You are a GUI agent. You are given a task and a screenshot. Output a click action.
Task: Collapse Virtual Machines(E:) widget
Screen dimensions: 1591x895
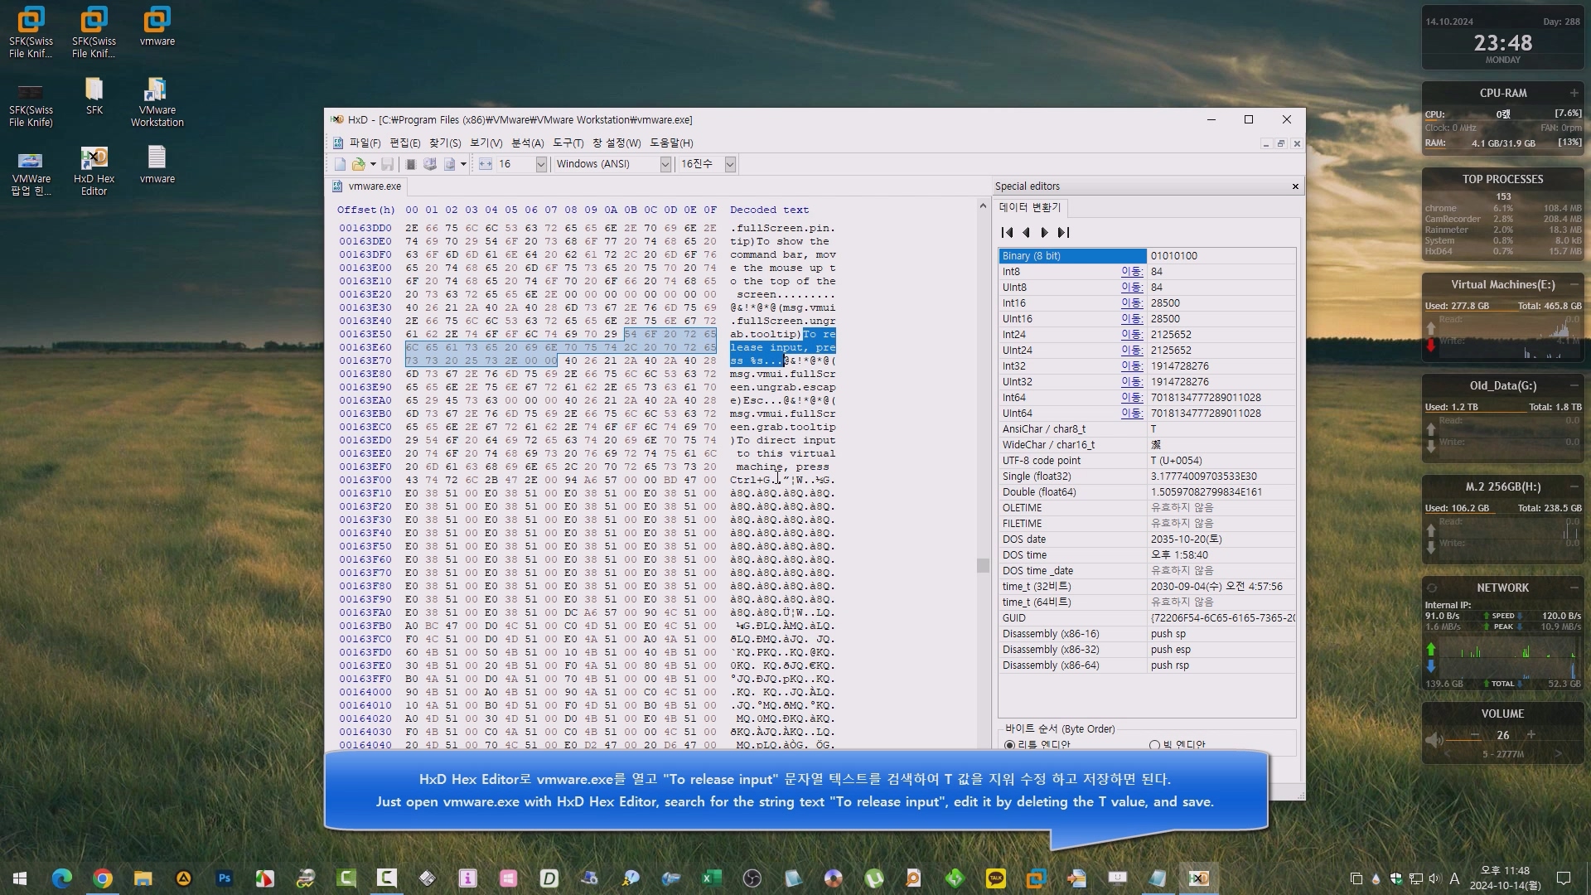click(x=1574, y=284)
